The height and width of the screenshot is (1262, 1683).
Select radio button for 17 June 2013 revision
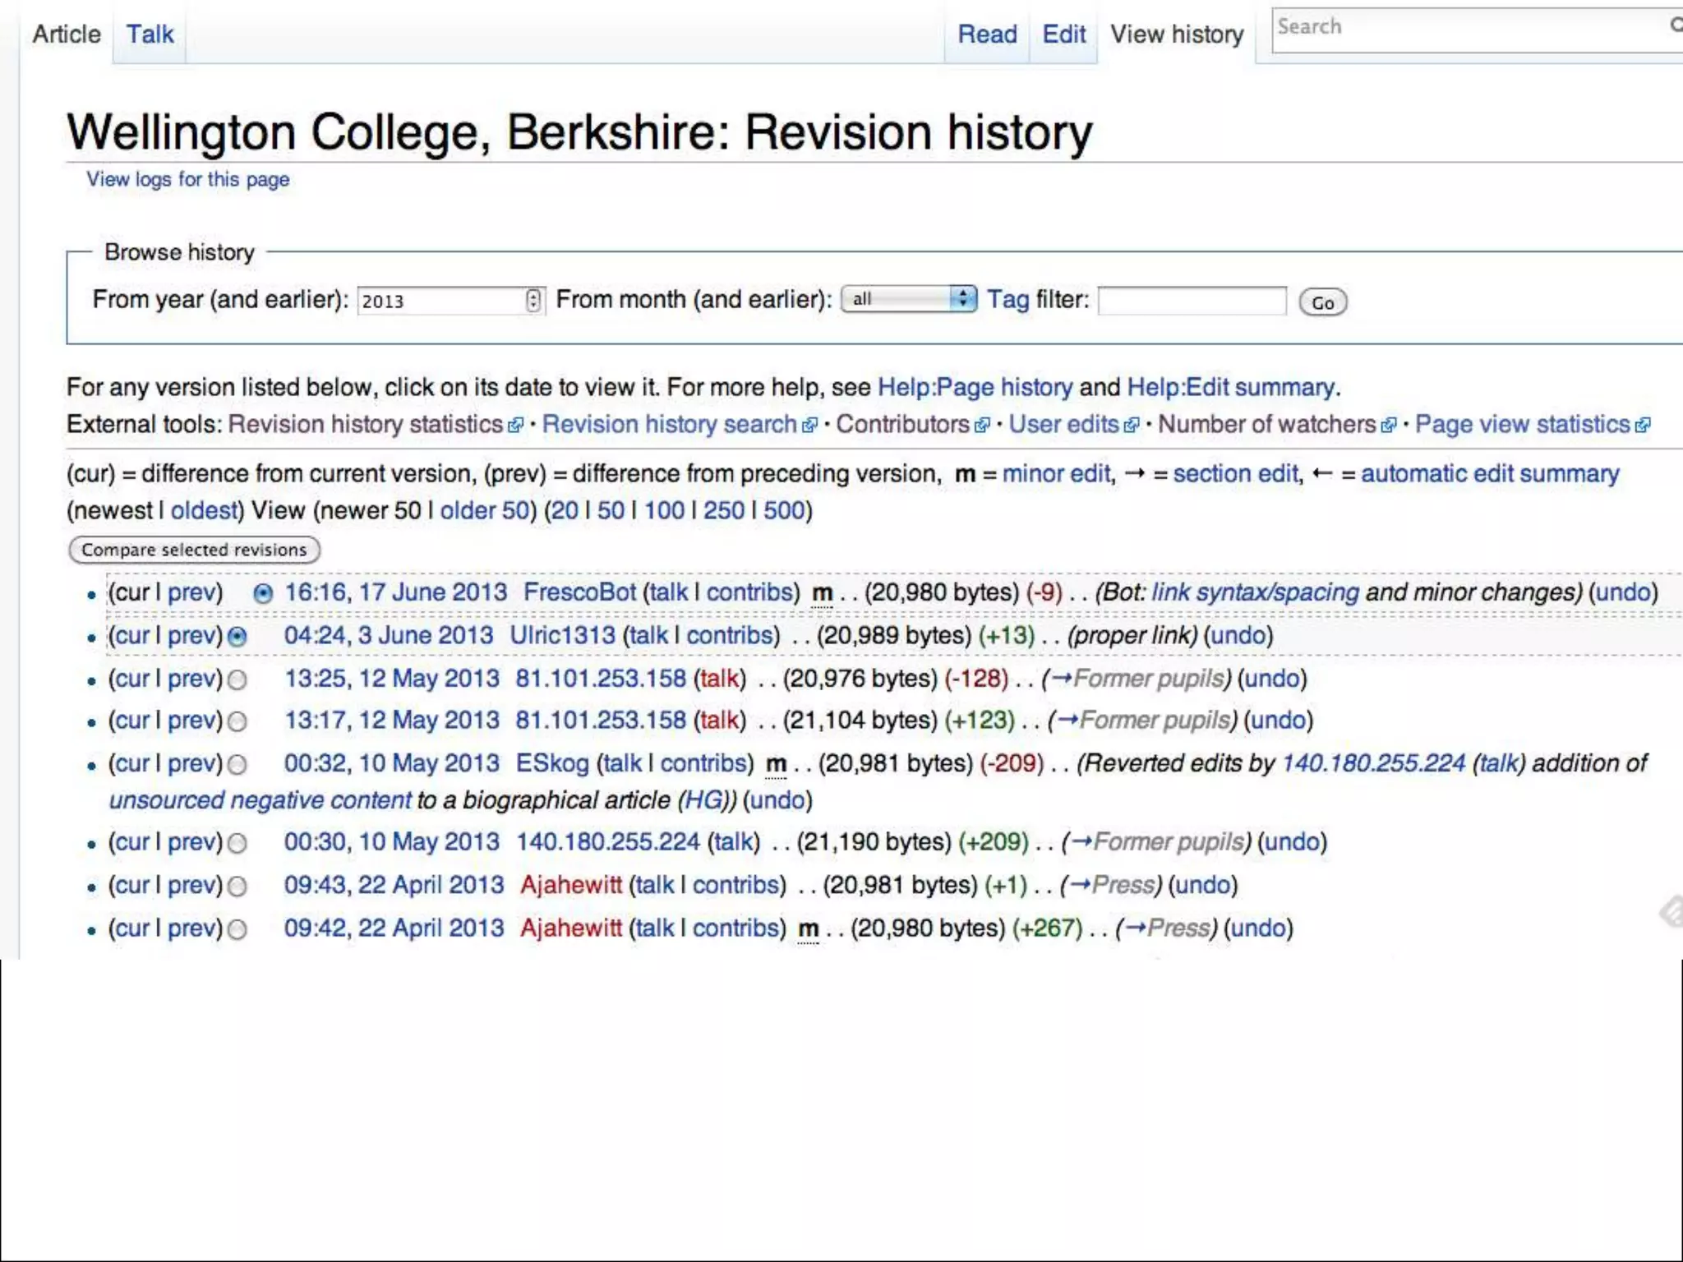tap(263, 594)
